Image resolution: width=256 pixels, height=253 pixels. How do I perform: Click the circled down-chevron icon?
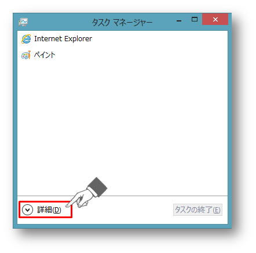click(28, 210)
